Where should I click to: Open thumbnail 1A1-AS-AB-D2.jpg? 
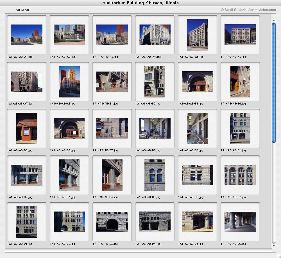[69, 222]
